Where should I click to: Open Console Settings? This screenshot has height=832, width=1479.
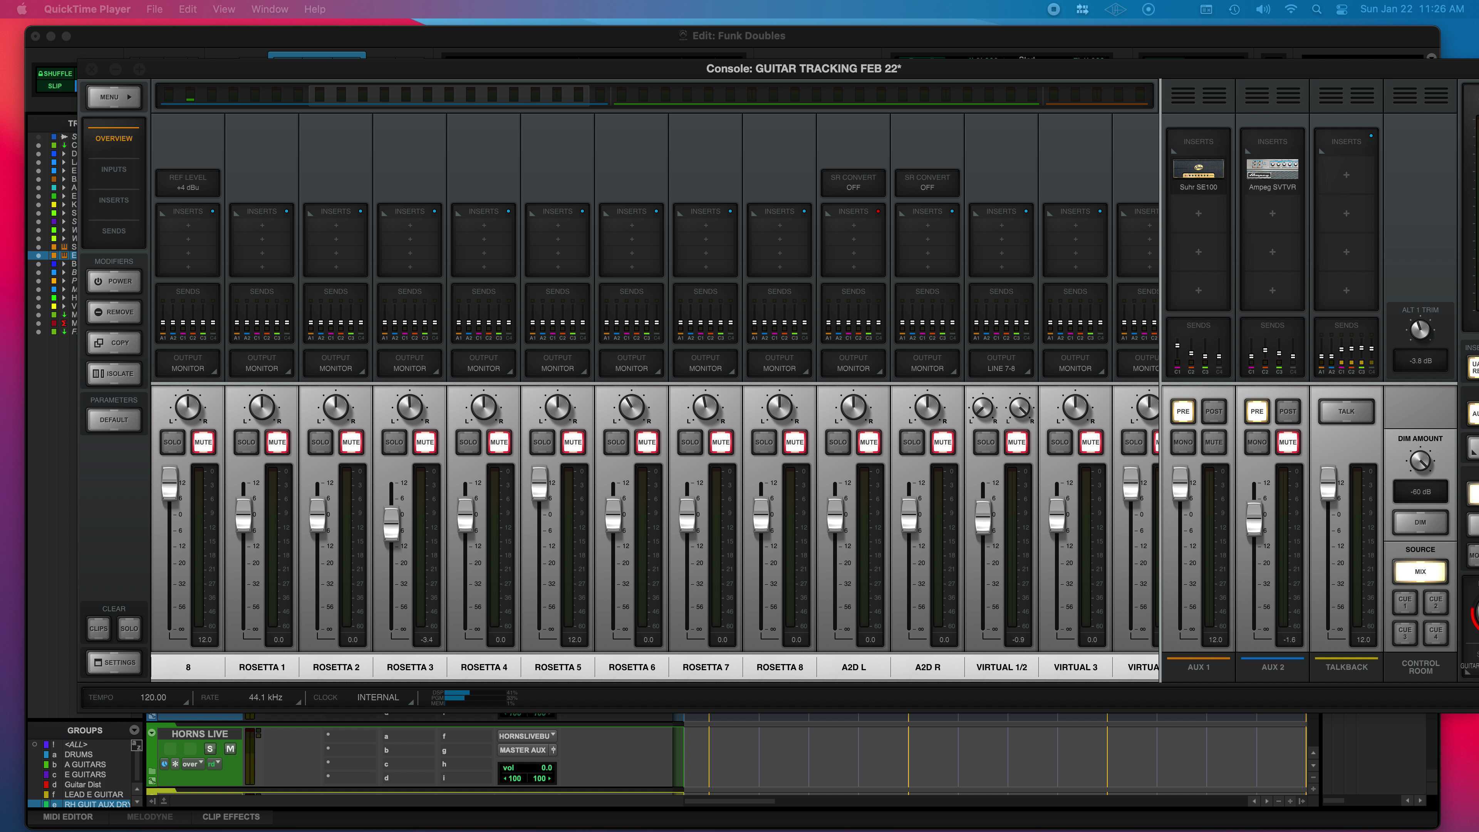(x=114, y=663)
